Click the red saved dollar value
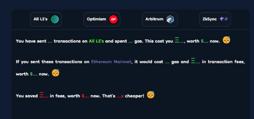Image resolution: width=254 pixels, height=119 pixels. pos(85,96)
